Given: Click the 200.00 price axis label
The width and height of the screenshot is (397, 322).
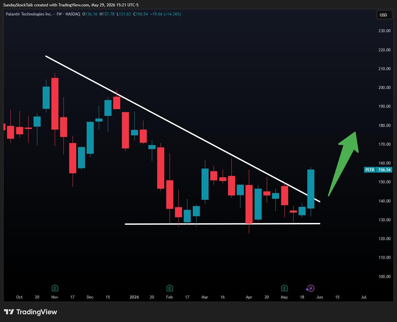Looking at the screenshot, I should (384, 87).
